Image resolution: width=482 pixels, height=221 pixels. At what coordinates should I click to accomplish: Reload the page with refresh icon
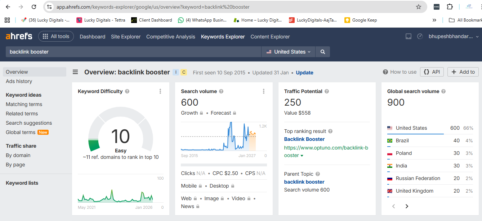coord(34,7)
